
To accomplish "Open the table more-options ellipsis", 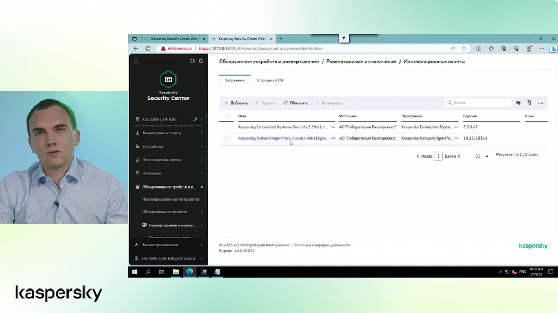I will pos(541,103).
